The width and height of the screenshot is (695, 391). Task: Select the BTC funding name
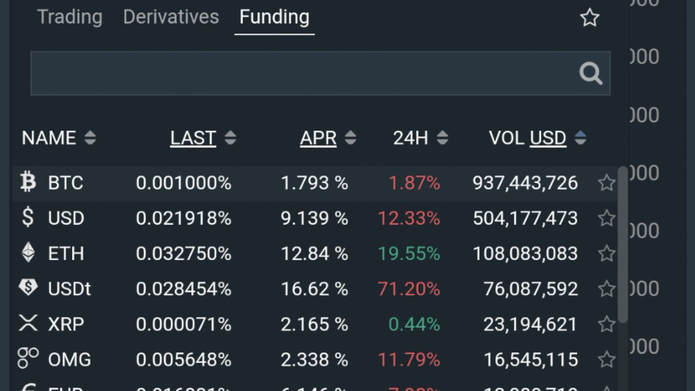click(65, 183)
